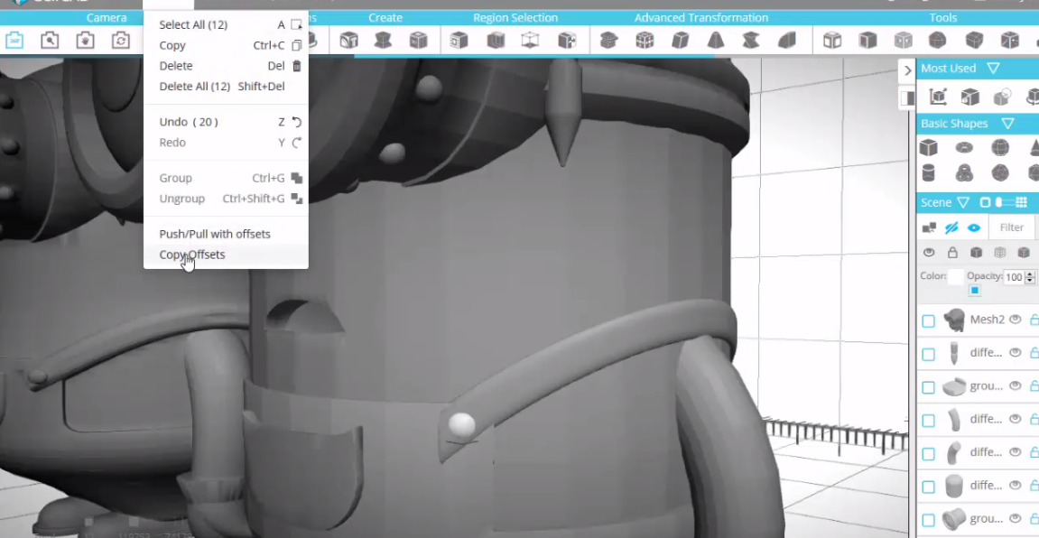Click the first cube icon under Create

tap(348, 42)
